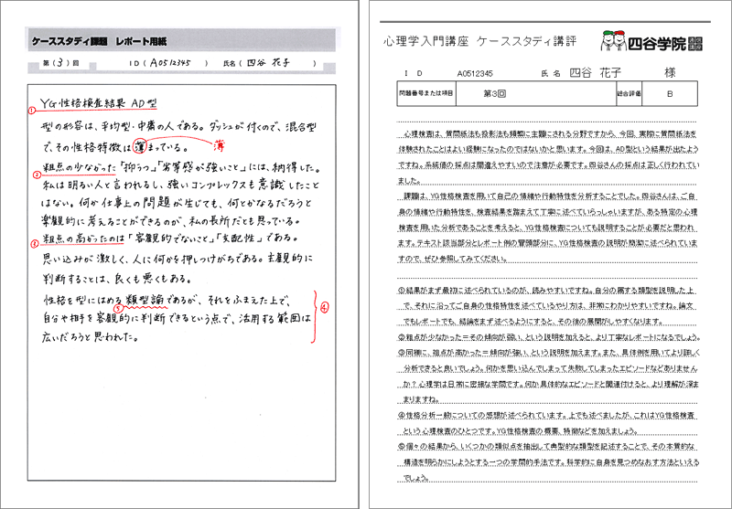Click the handwritten line starting 思い込みが激しく

point(178,258)
